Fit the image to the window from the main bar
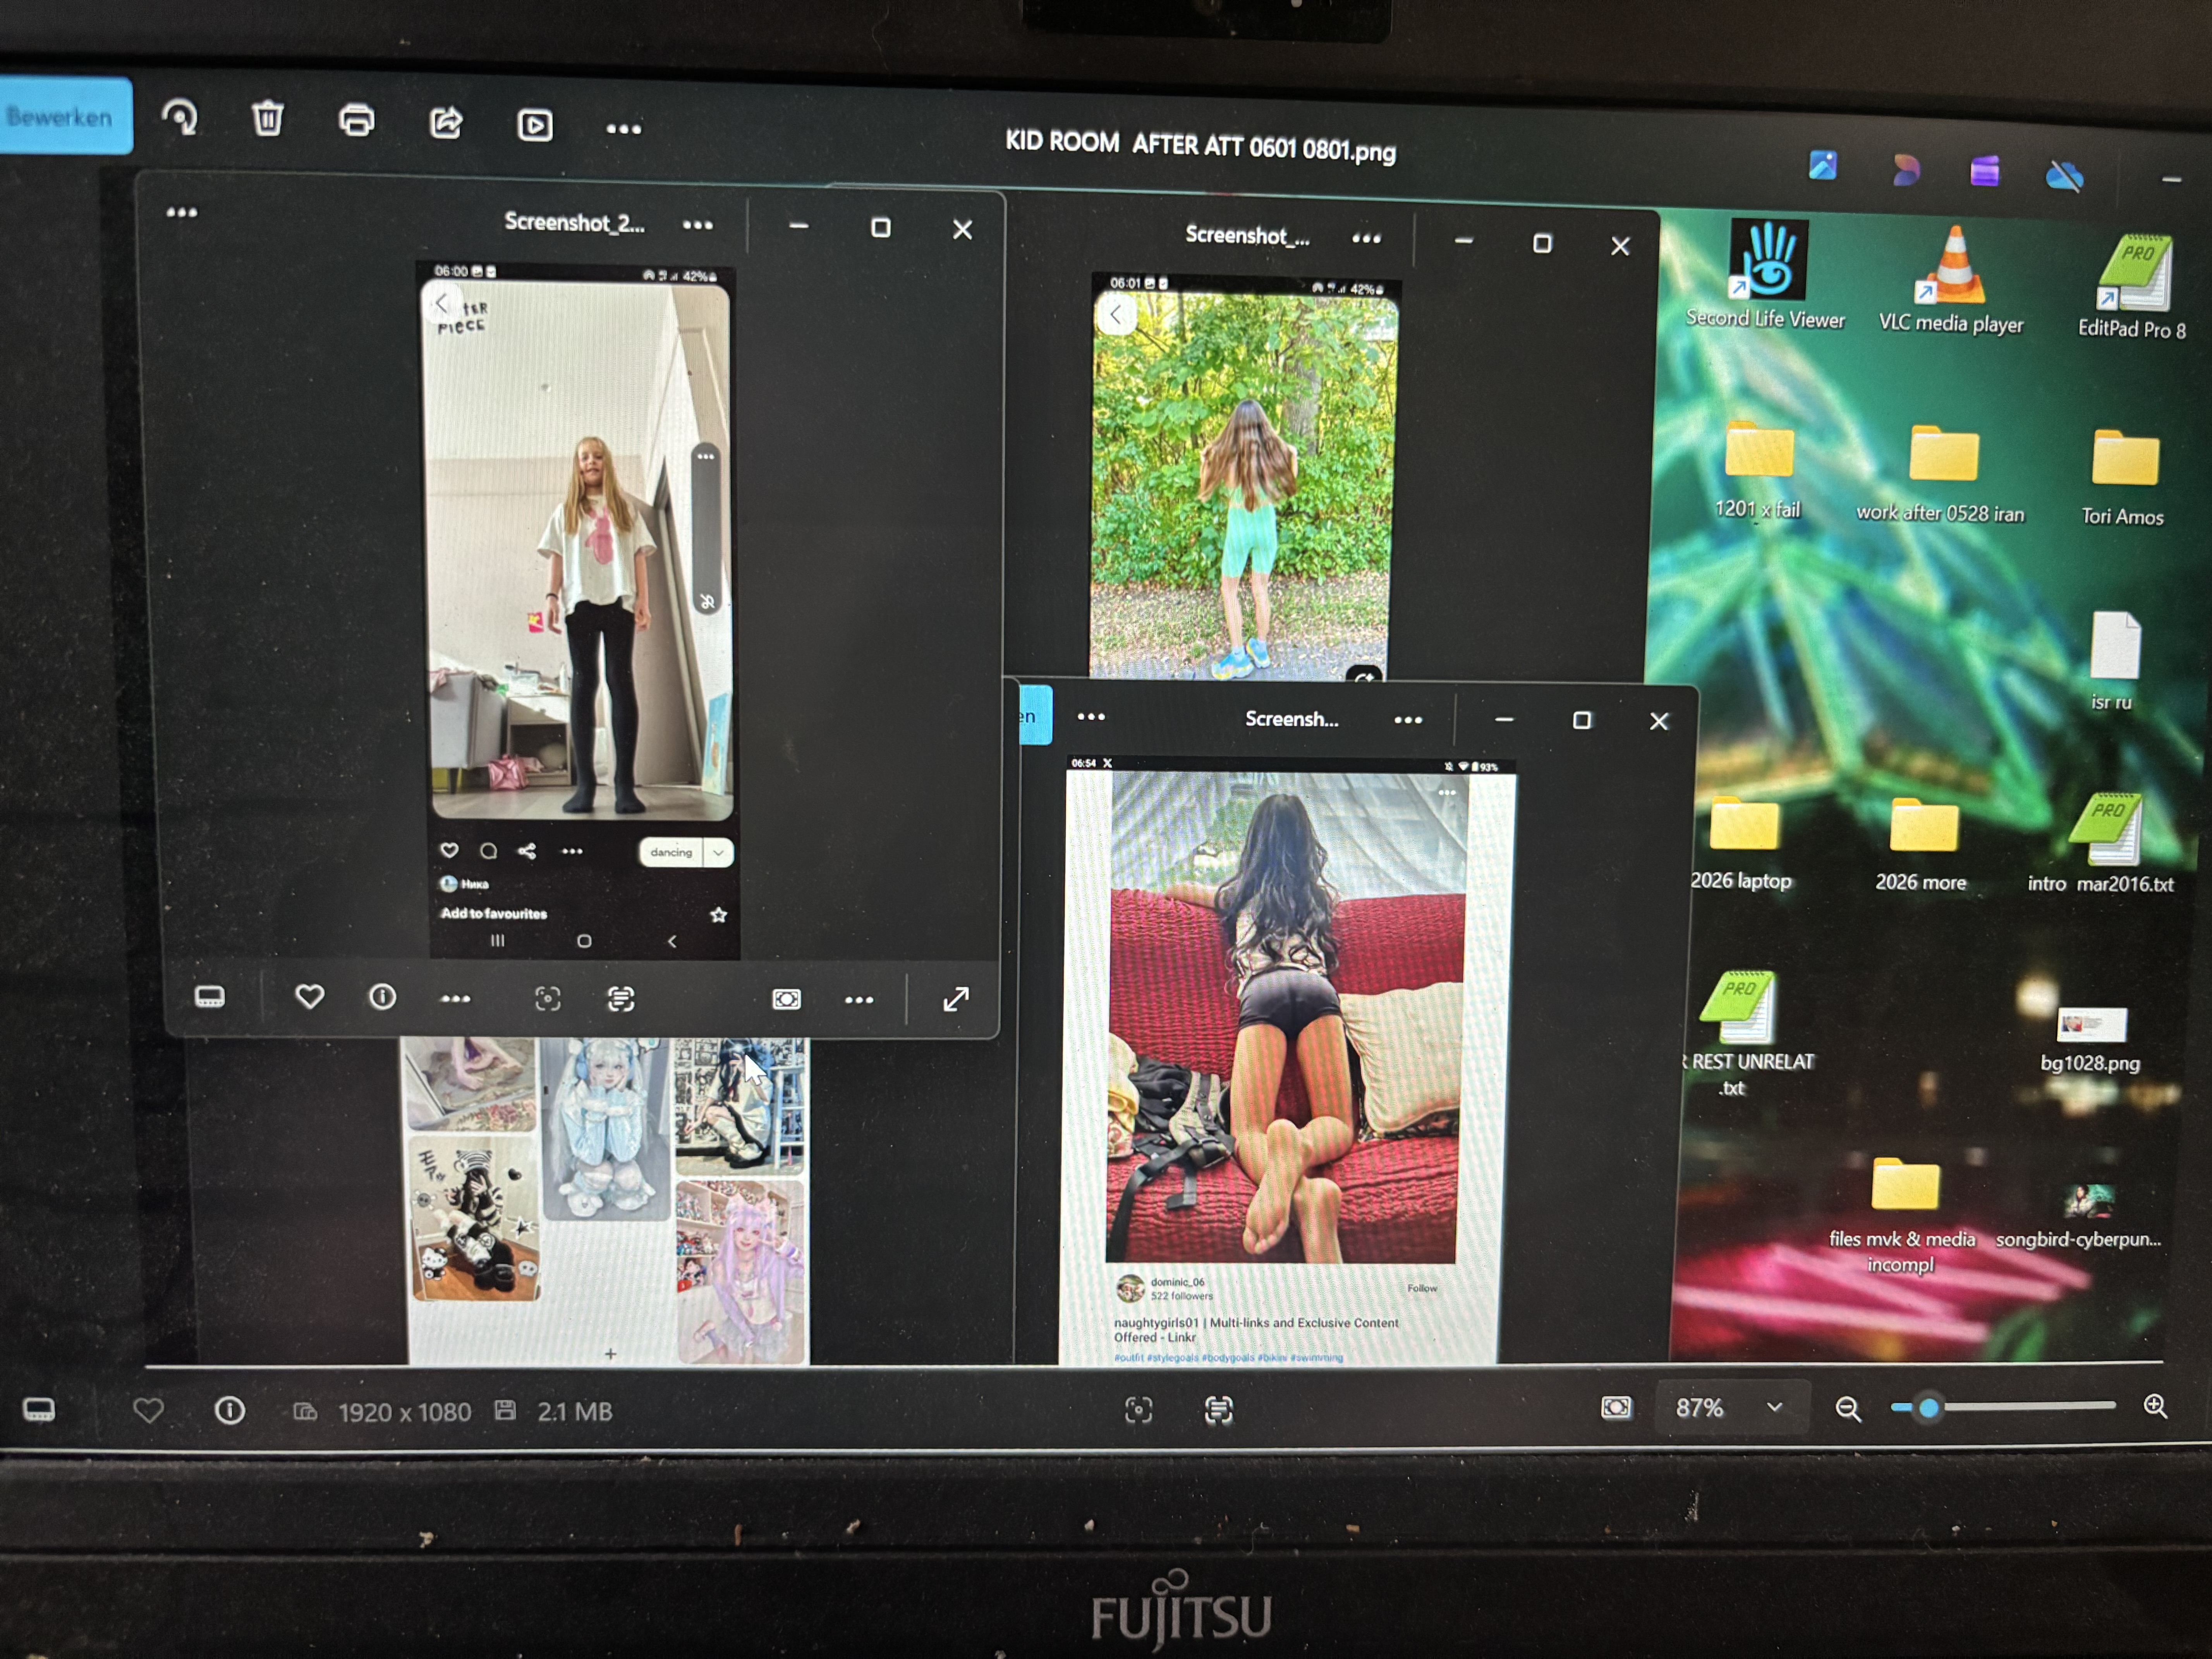The image size is (2212, 1659). click(1616, 1408)
